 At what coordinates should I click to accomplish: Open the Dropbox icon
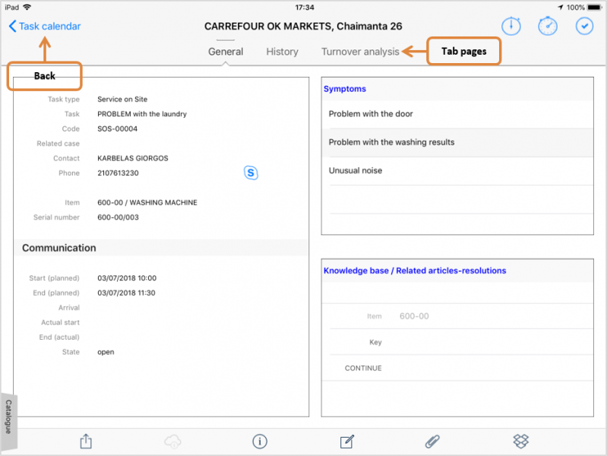pos(520,441)
